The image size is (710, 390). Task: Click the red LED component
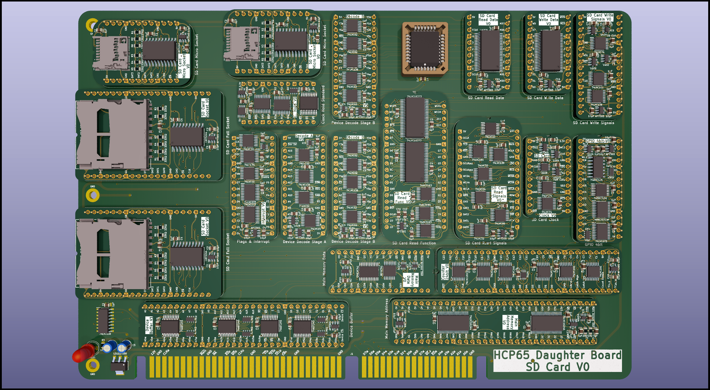83,353
